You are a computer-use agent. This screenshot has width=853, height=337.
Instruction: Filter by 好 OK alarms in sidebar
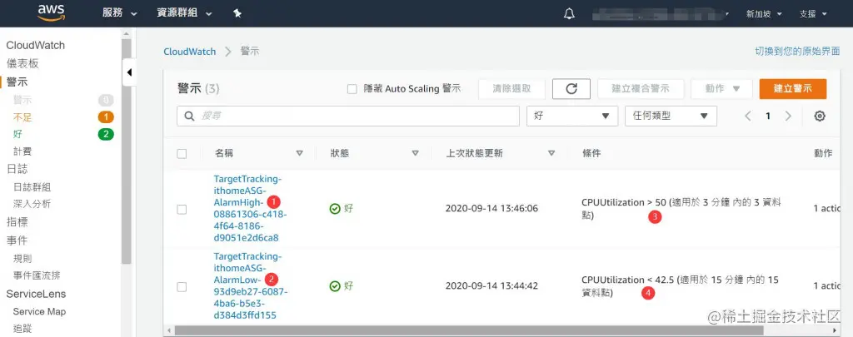coord(17,134)
